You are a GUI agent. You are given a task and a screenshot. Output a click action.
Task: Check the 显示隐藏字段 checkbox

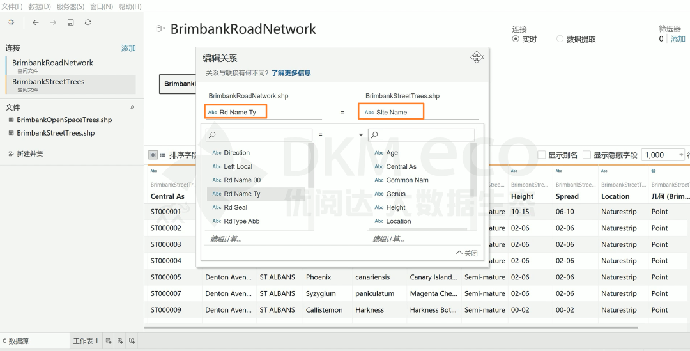tap(586, 155)
